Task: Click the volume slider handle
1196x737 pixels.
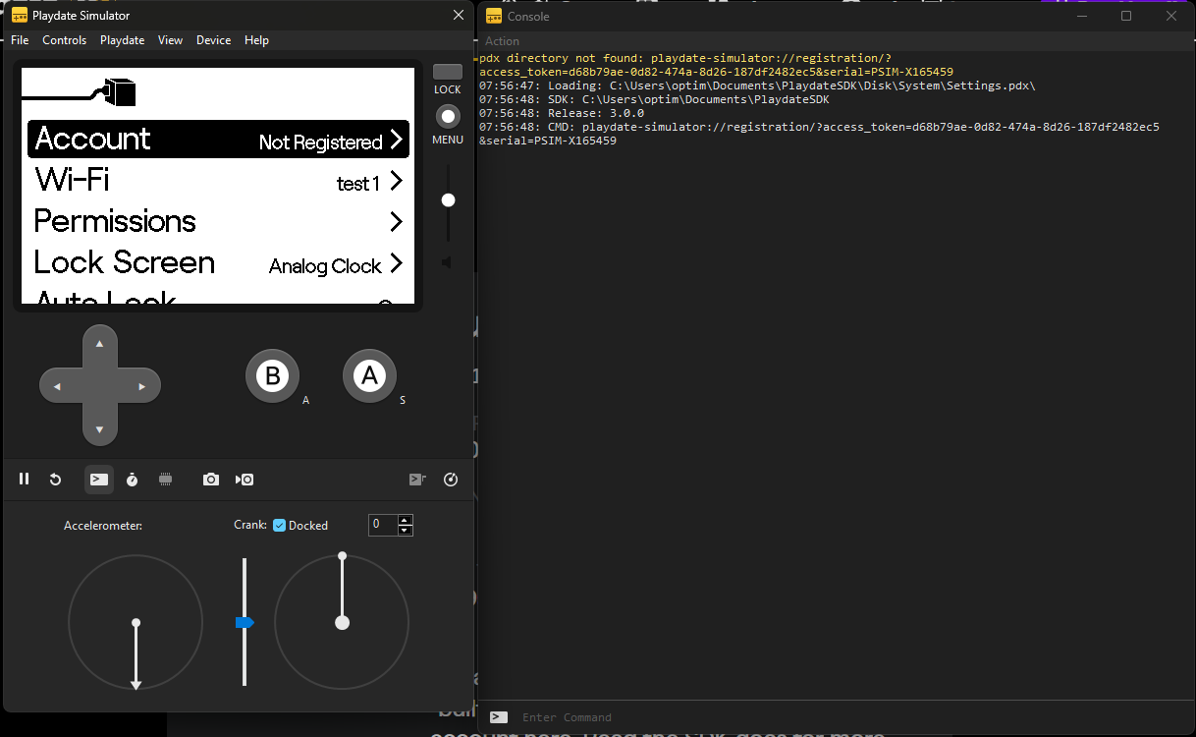Action: click(x=448, y=200)
